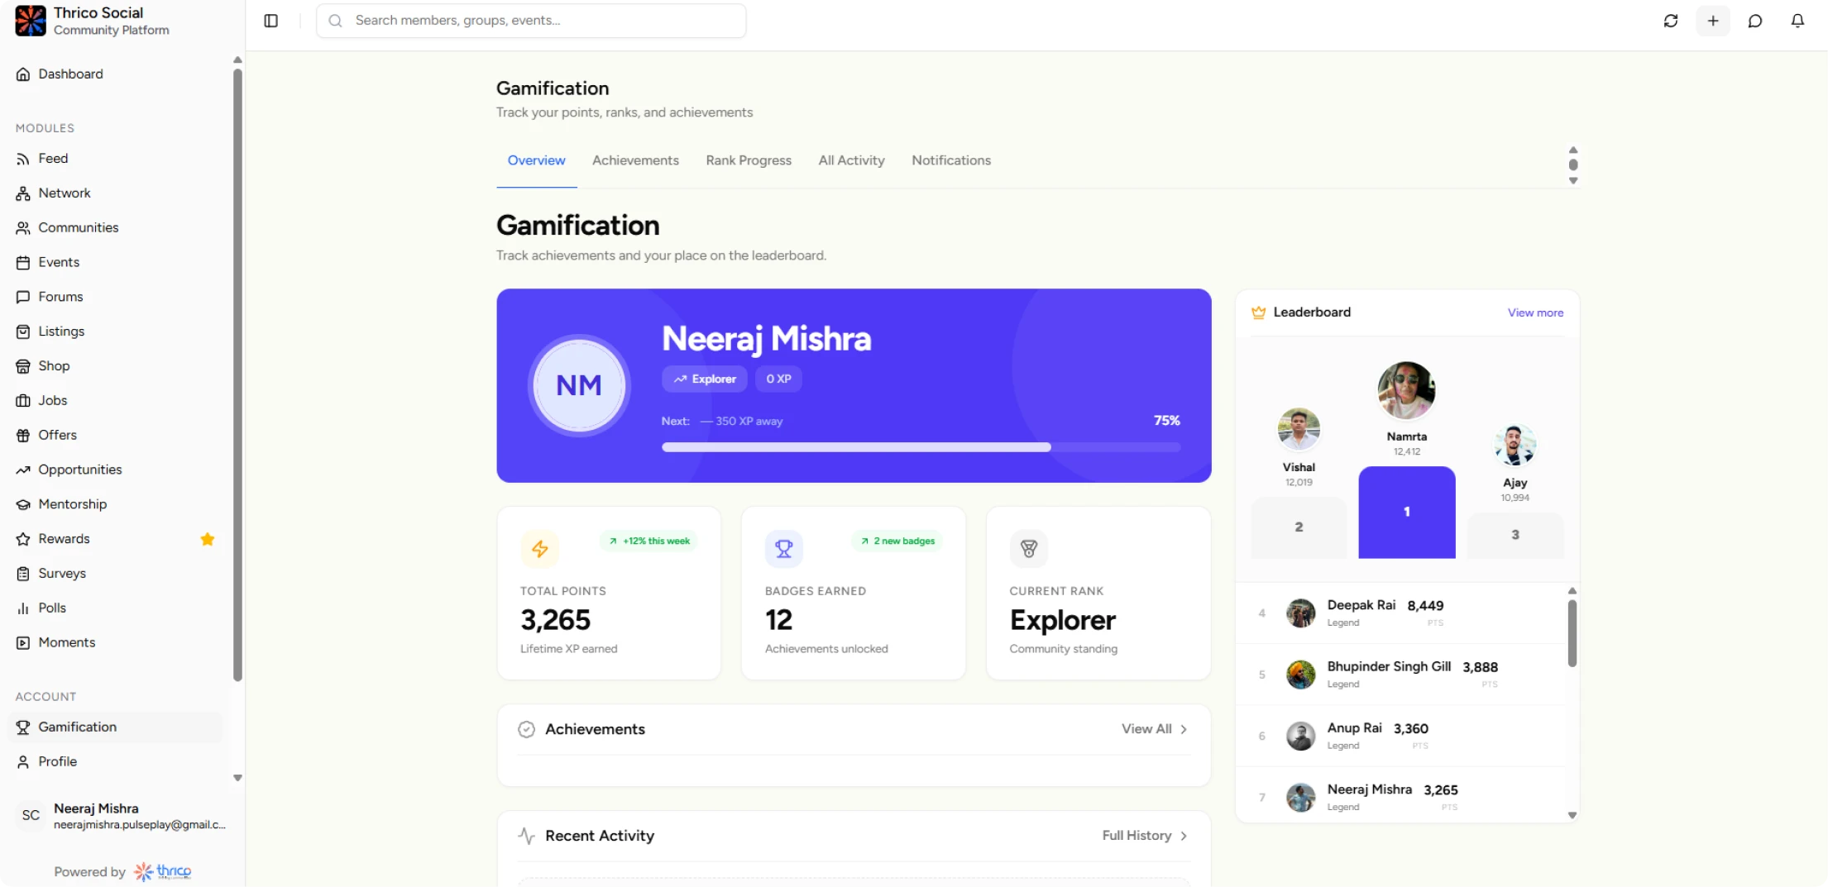Click the medal Current Rank icon
1828x887 pixels.
[1029, 549]
